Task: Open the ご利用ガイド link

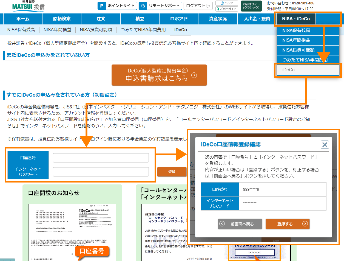Action: pos(227,9)
